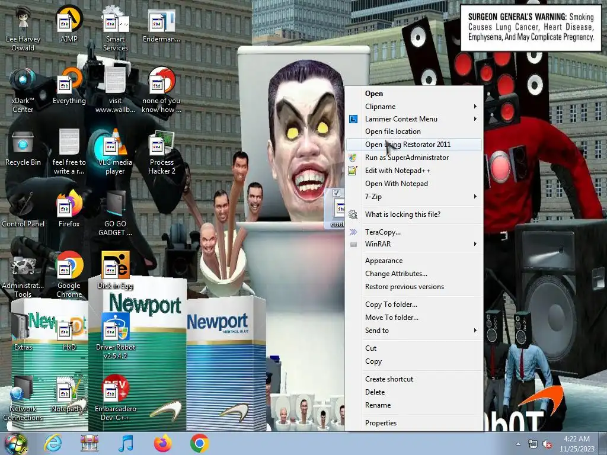Screen dimensions: 607x455
Task: Select the 'none of you know how' shortcut
Action: pyautogui.click(x=161, y=91)
